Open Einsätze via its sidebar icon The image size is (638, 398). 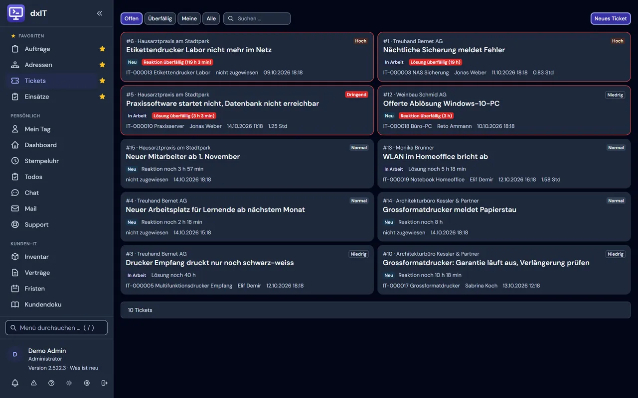(15, 97)
